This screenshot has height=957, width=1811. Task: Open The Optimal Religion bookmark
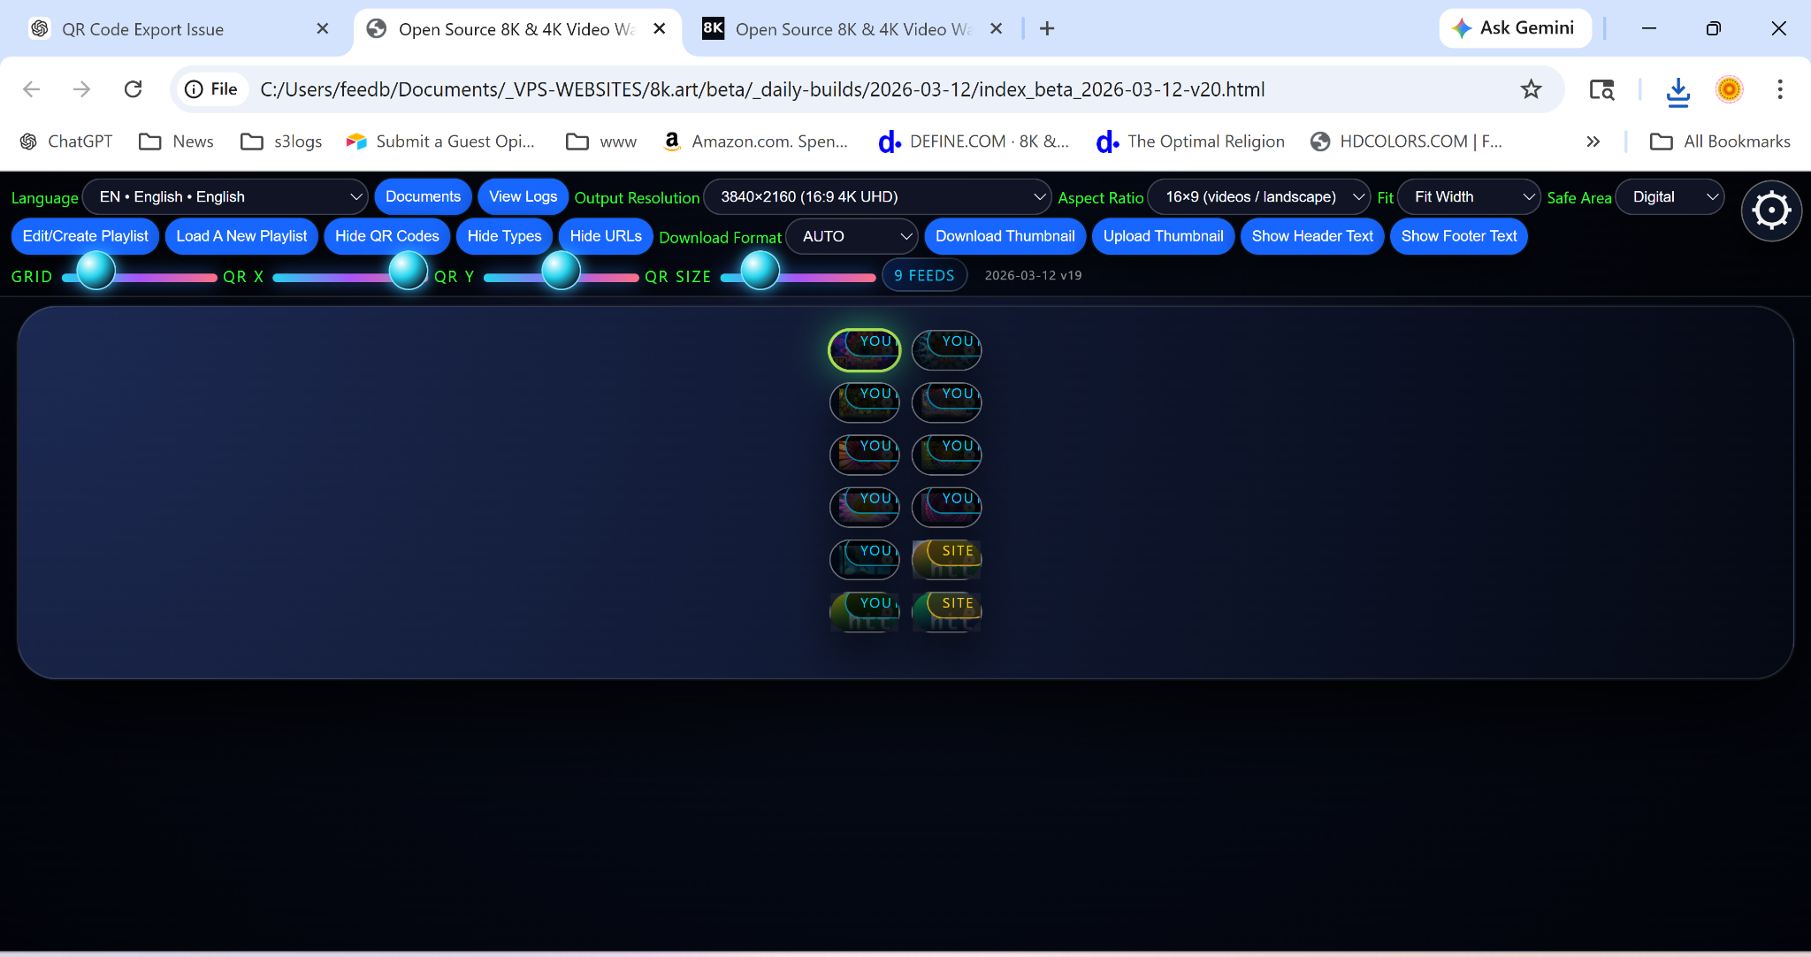(x=1189, y=142)
